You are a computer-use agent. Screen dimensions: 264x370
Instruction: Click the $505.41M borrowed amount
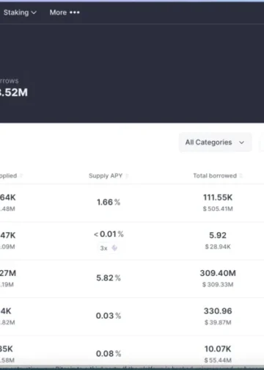tap(218, 208)
